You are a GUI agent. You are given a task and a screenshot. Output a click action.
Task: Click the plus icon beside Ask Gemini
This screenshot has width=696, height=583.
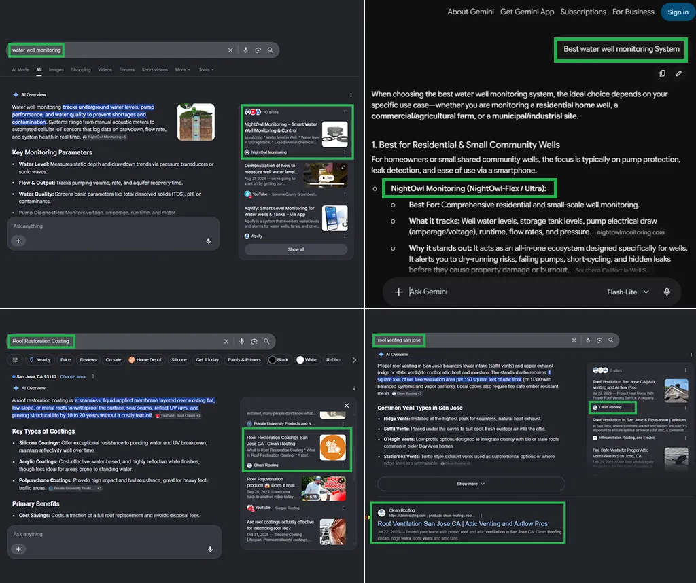pyautogui.click(x=398, y=291)
